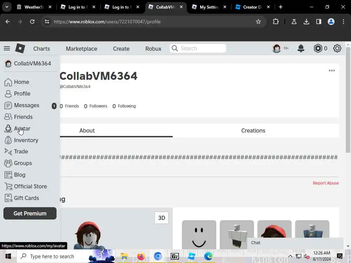Click the avatar headshot in top bar
Screen dimensions: 351x263
tap(277, 48)
